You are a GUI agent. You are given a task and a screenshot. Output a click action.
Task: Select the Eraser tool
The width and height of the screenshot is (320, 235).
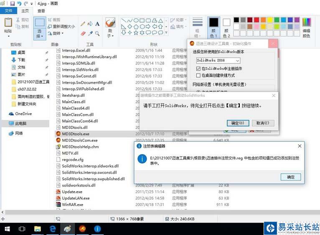point(83,33)
